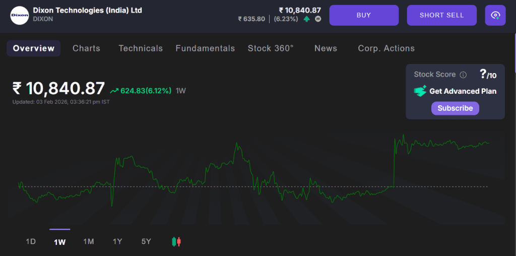Click the Subscribe button

[455, 108]
